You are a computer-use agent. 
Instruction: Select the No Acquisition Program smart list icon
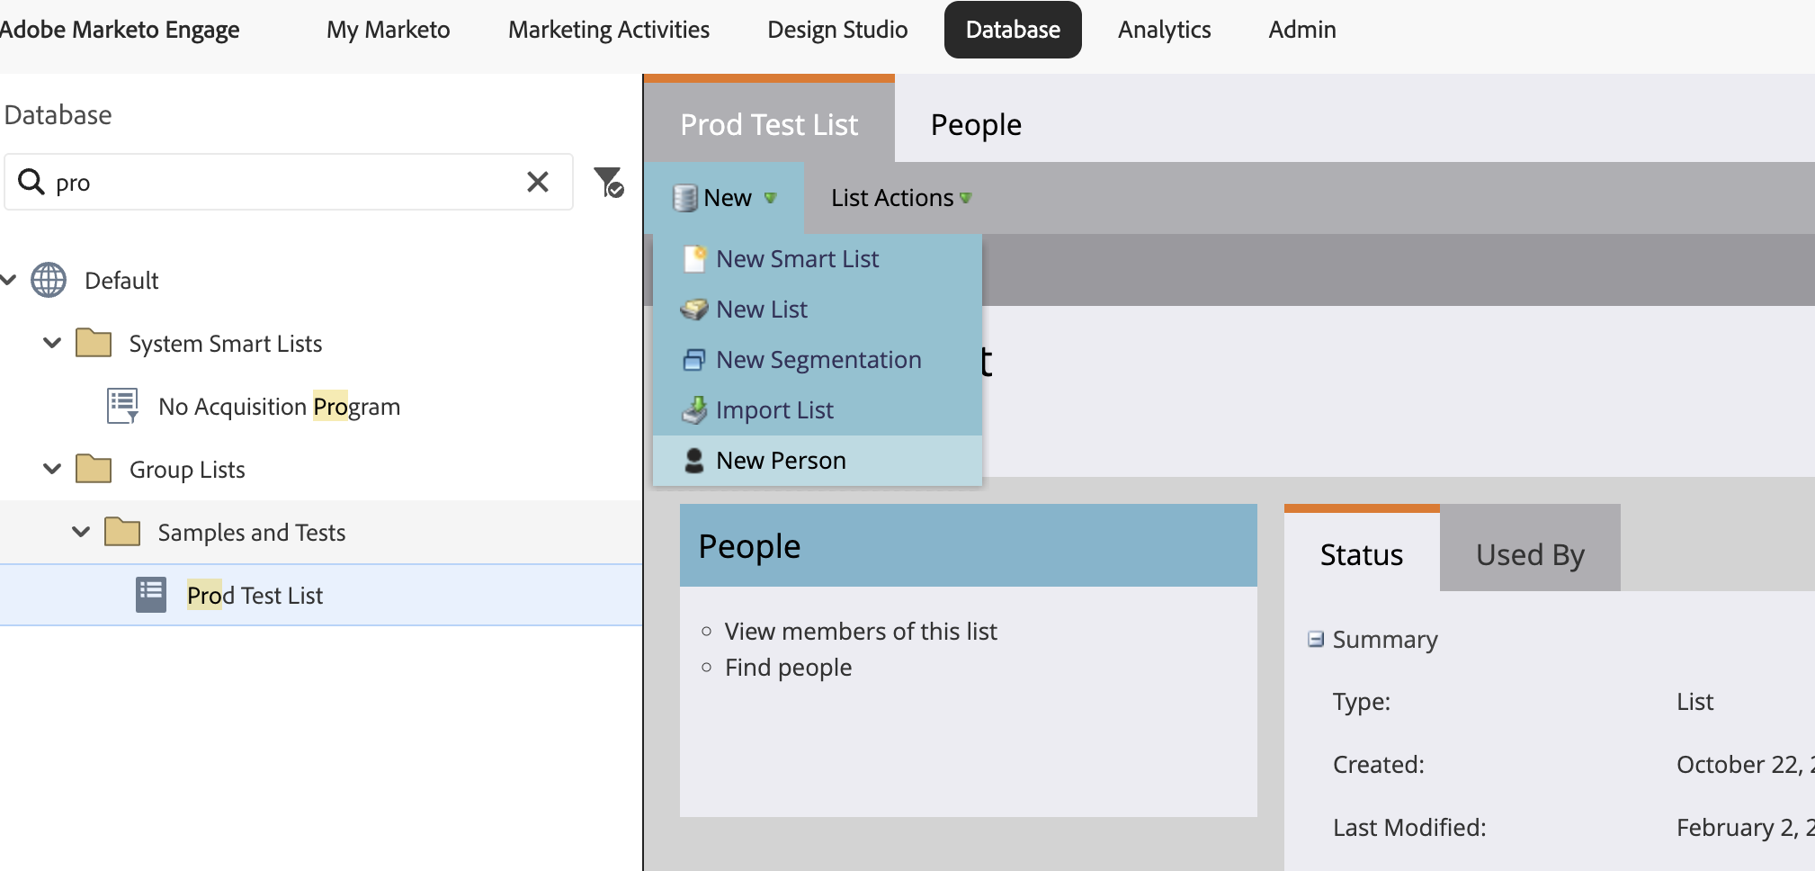click(122, 406)
